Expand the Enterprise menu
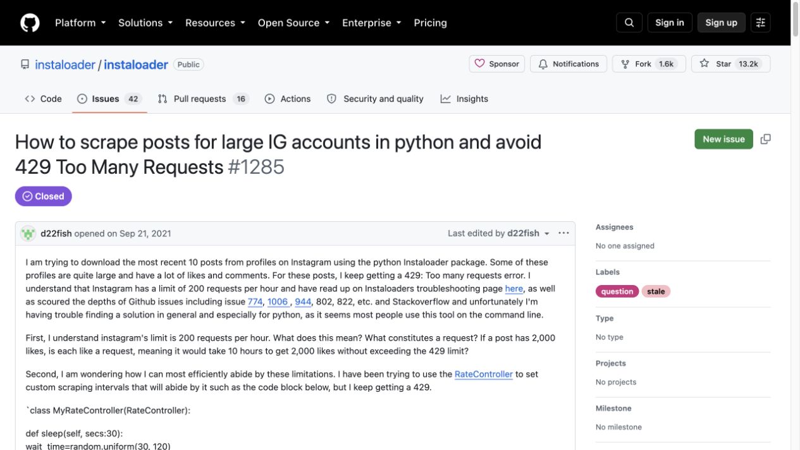Viewport: 800px width, 450px height. click(x=372, y=23)
